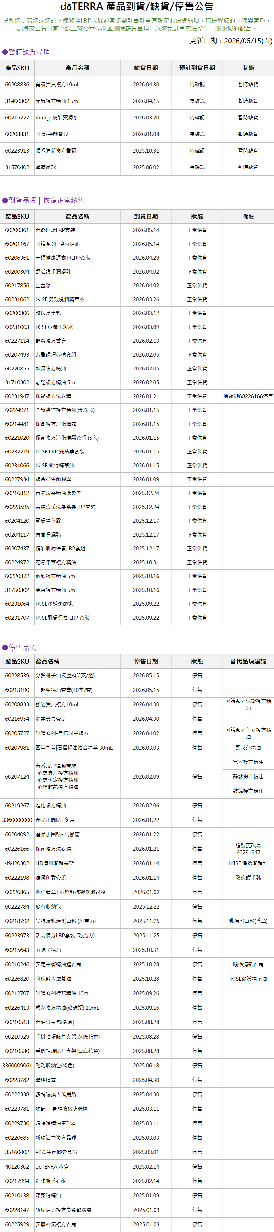Image resolution: width=274 pixels, height=1232 pixels.
Task: Select the 預計到貨日期 column header
Action: pos(197,68)
